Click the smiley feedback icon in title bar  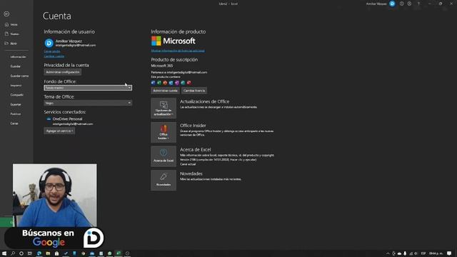coord(401,4)
